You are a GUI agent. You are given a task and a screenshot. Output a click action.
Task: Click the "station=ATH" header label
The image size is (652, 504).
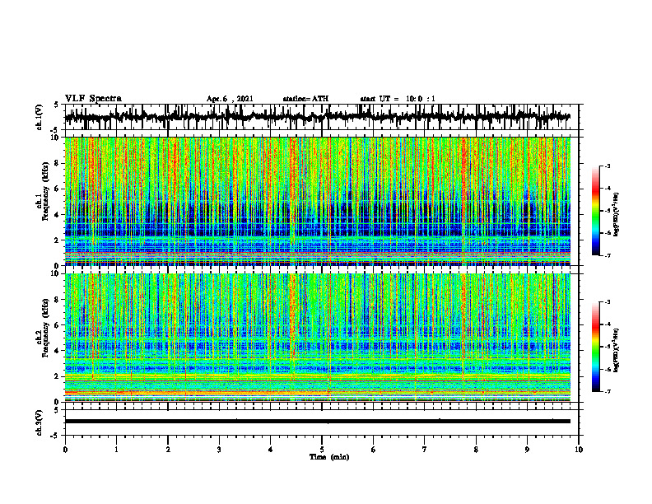coord(305,99)
